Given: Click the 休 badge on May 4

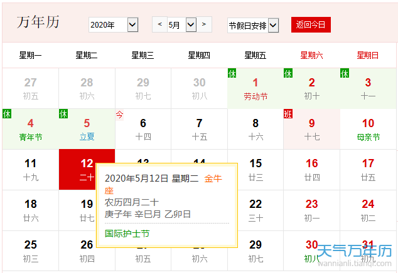Looking at the screenshot, I should [x=7, y=114].
